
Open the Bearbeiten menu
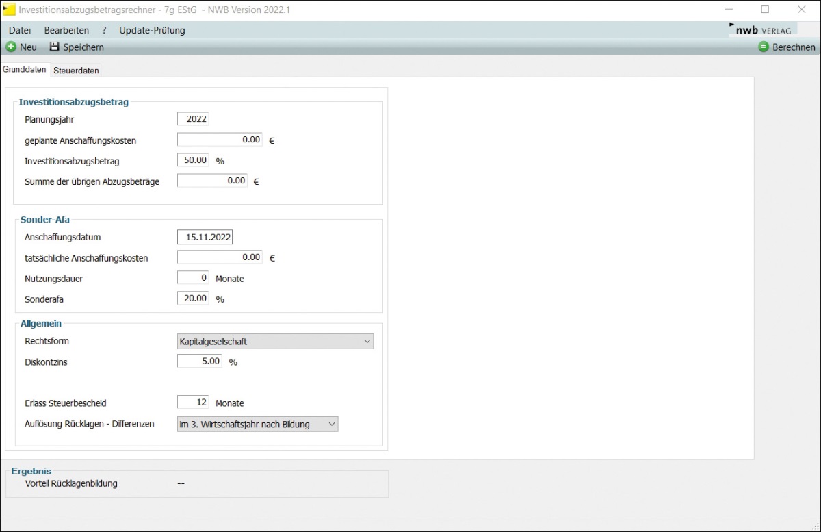click(66, 30)
